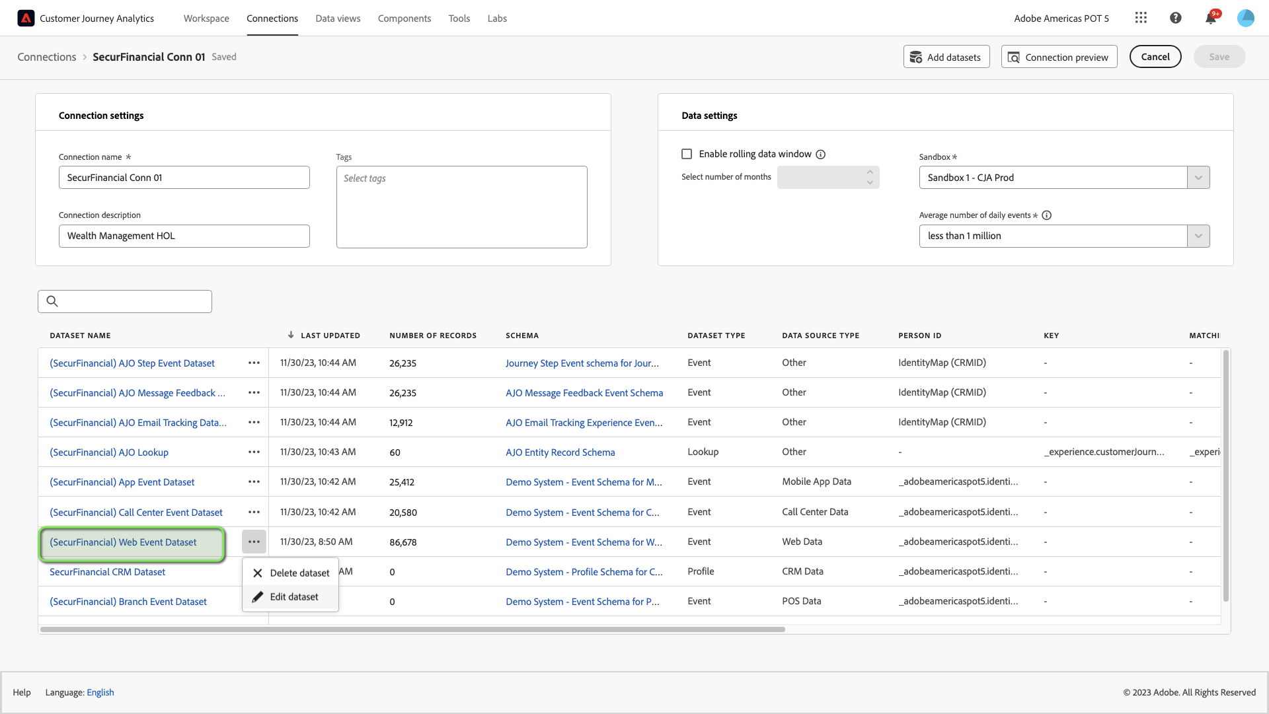Increase the number of months stepper
Viewport: 1269px width, 714px height.
(x=870, y=172)
